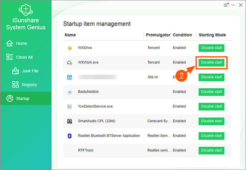The width and height of the screenshot is (246, 170).
Task: Select Startup in sidebar
Action: [x=26, y=99]
